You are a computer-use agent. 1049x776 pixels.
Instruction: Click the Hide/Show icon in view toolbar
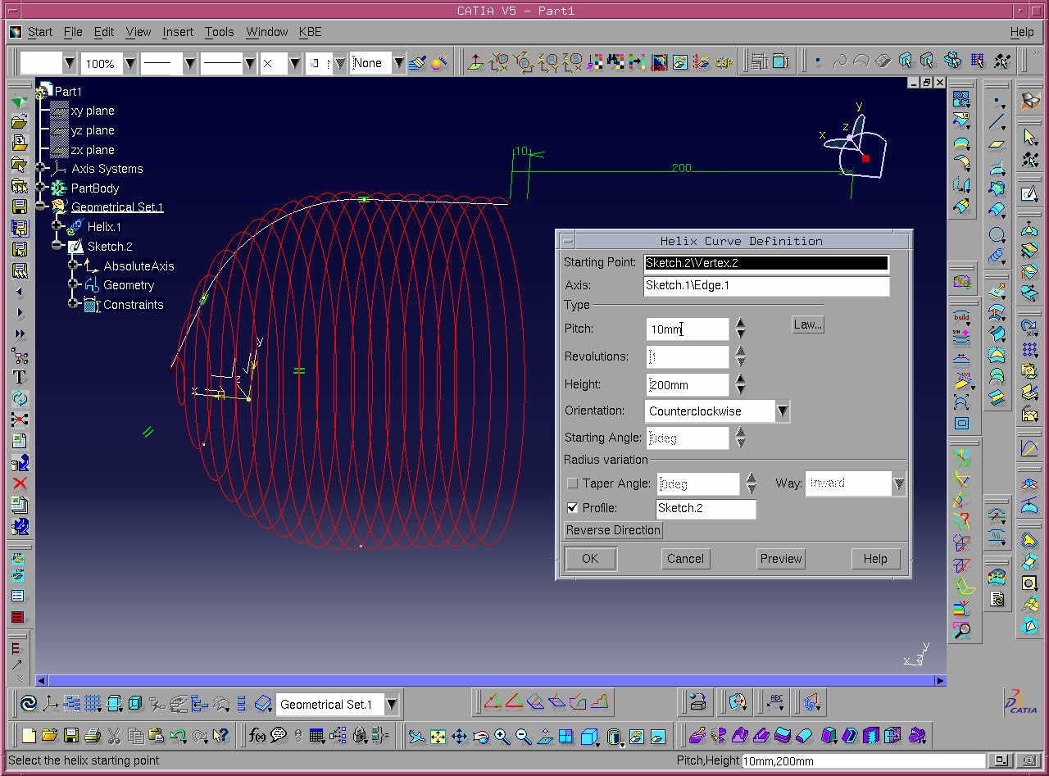coord(635,736)
